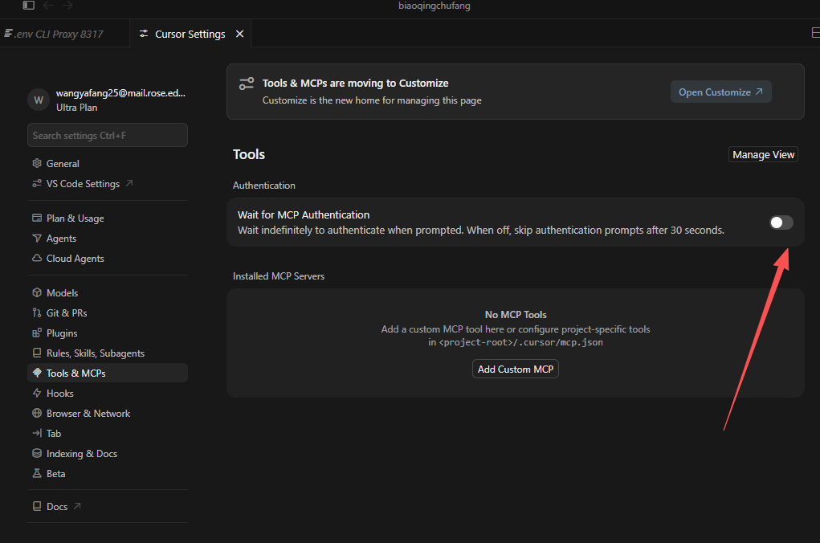Screen dimensions: 820x543
Task: Open VS Code Settings entry
Action: (x=107, y=184)
